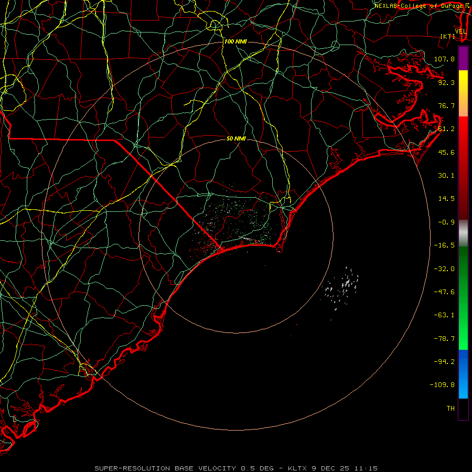472x472 pixels.
Task: Click the -0.9 legend value
Action: (x=446, y=222)
